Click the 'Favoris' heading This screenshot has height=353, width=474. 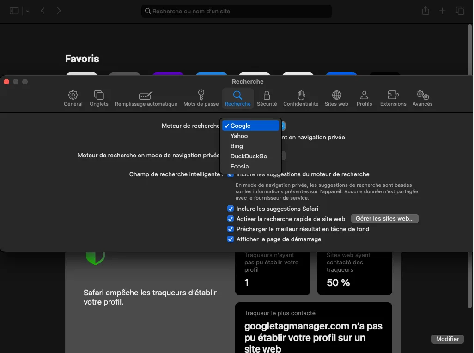click(x=82, y=59)
